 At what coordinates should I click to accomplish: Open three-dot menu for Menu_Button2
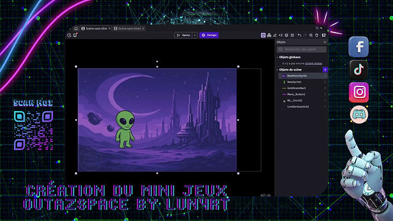tap(325, 95)
